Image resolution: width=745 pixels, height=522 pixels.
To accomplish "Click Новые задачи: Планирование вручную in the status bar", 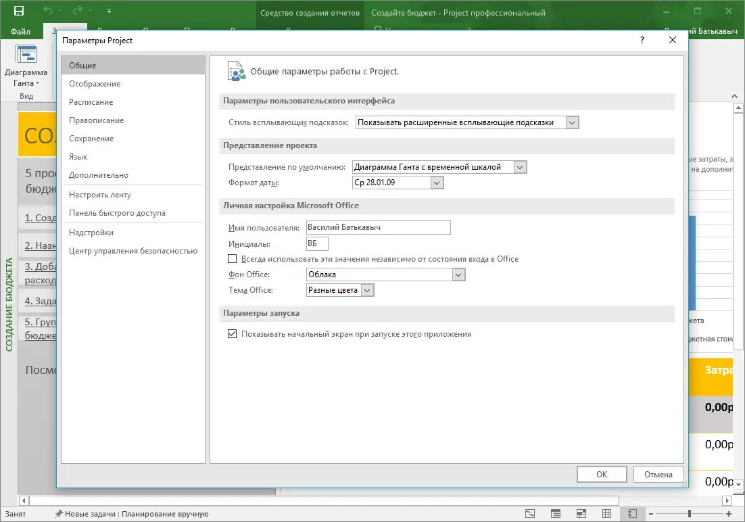I will tap(132, 514).
